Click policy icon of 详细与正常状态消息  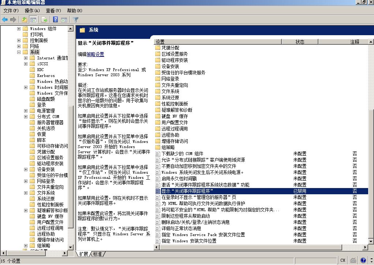pos(158,228)
